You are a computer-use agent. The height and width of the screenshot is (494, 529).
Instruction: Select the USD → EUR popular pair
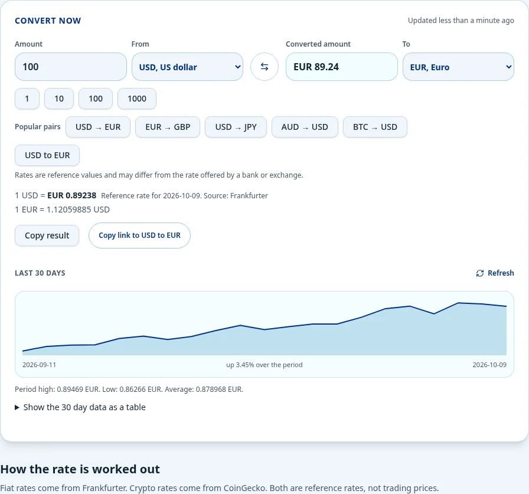pos(98,127)
